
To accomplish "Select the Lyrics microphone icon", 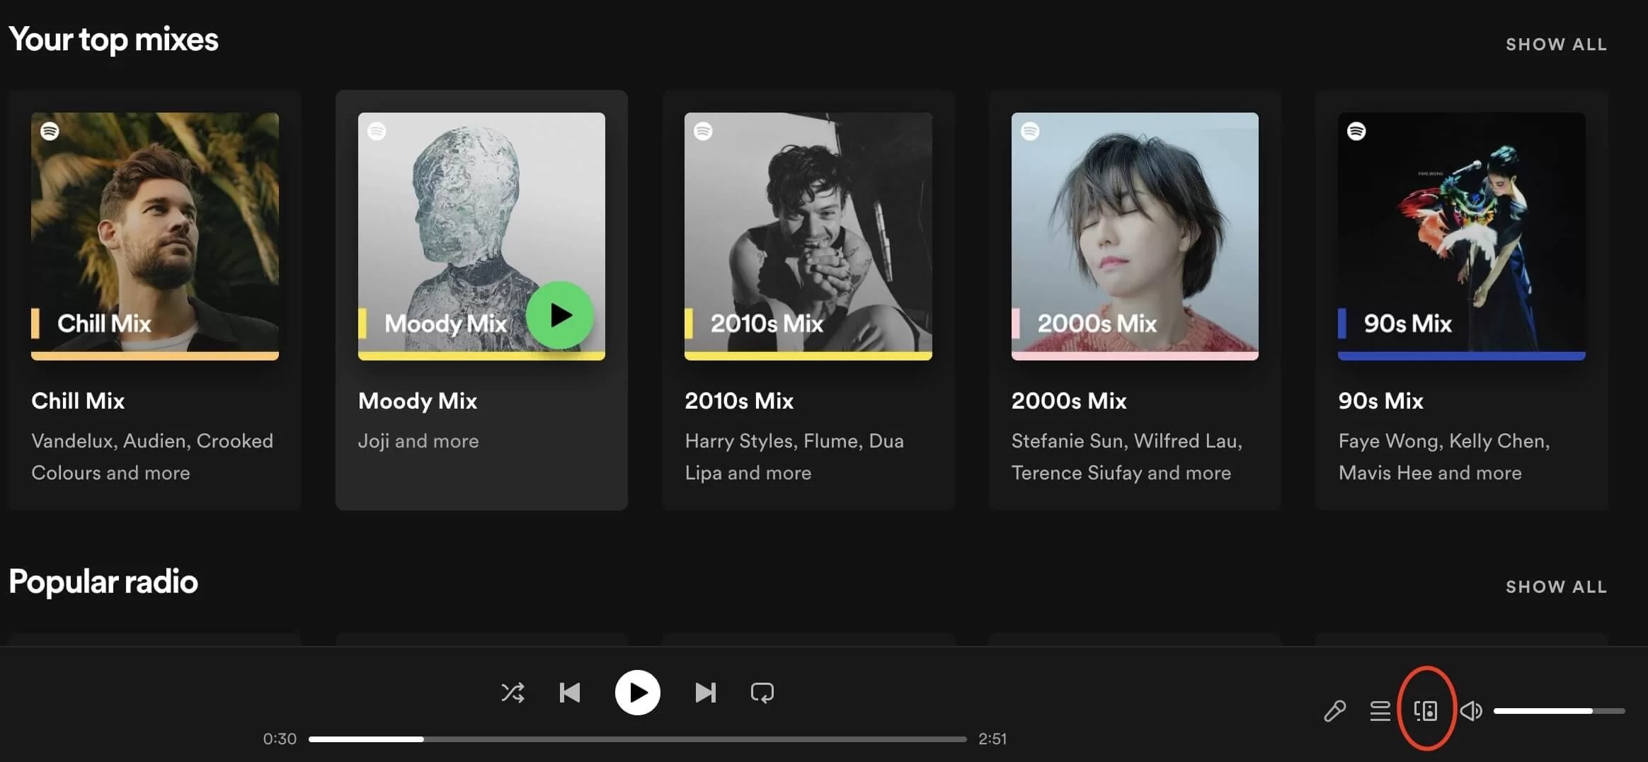I will click(1334, 712).
